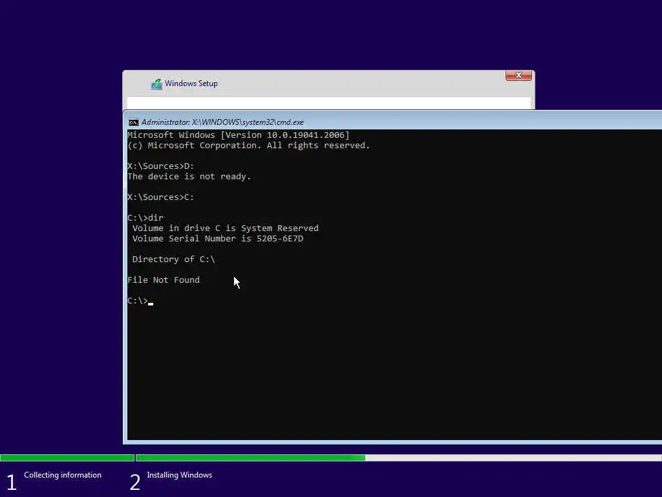
Task: Close the Windows Setup dialog
Action: tap(518, 75)
